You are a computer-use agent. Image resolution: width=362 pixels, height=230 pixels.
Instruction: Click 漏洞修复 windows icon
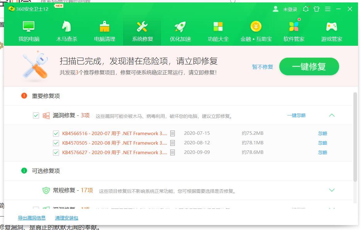46,115
